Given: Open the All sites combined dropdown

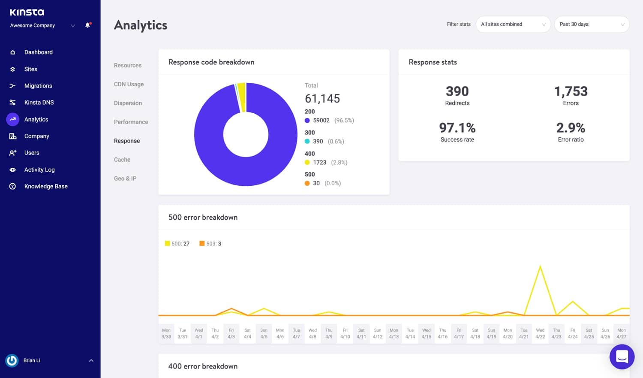Looking at the screenshot, I should pos(513,24).
